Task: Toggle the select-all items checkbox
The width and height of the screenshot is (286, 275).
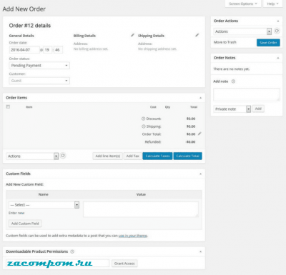Action: [x=8, y=106]
